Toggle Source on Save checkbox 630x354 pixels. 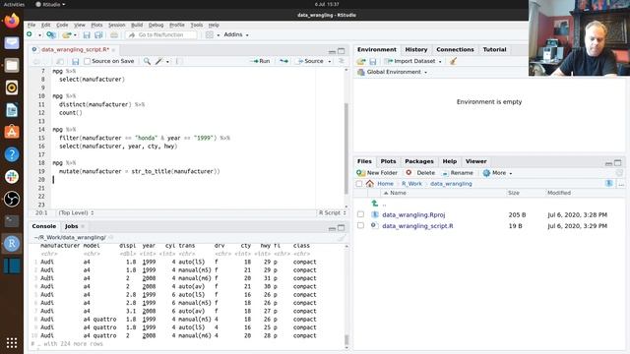click(x=88, y=61)
